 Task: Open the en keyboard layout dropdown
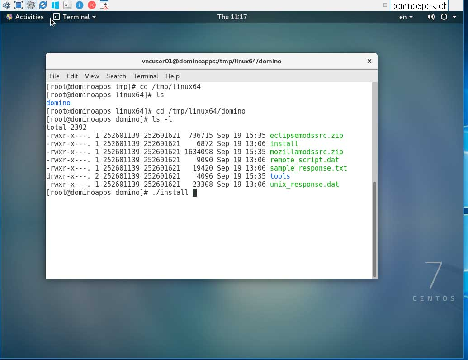click(406, 17)
